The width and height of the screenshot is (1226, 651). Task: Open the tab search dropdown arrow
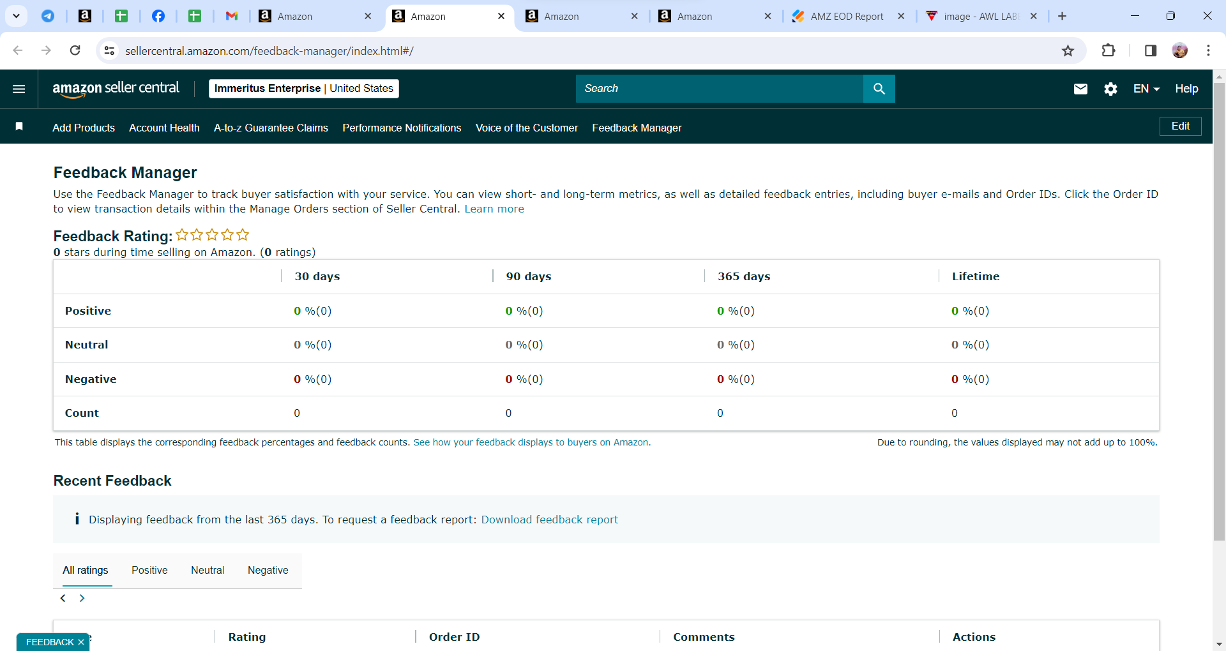pyautogui.click(x=16, y=16)
